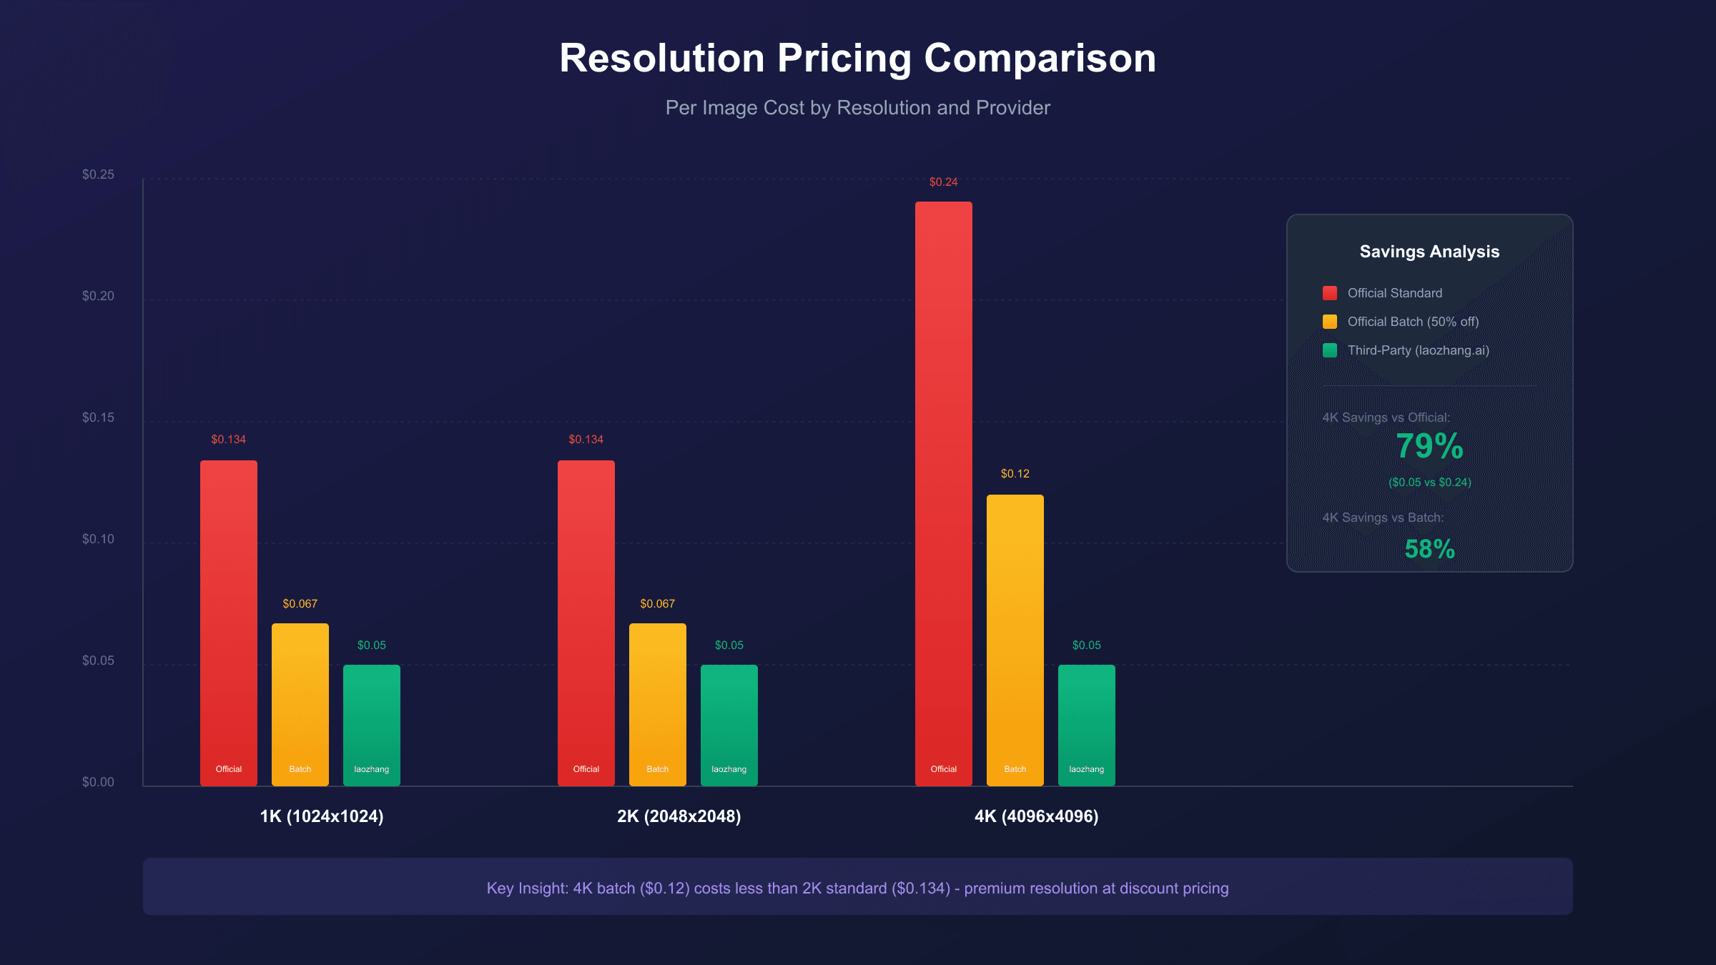
Task: Click the yellow Official Batch legend swatch
Action: pos(1329,322)
